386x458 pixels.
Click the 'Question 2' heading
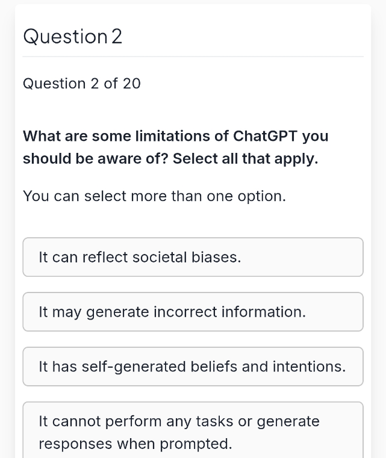tap(72, 37)
